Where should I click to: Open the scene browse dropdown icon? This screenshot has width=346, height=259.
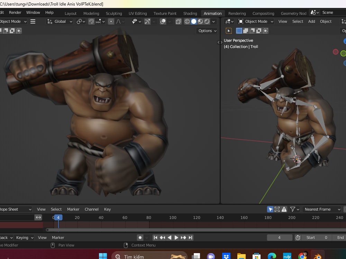click(315, 12)
